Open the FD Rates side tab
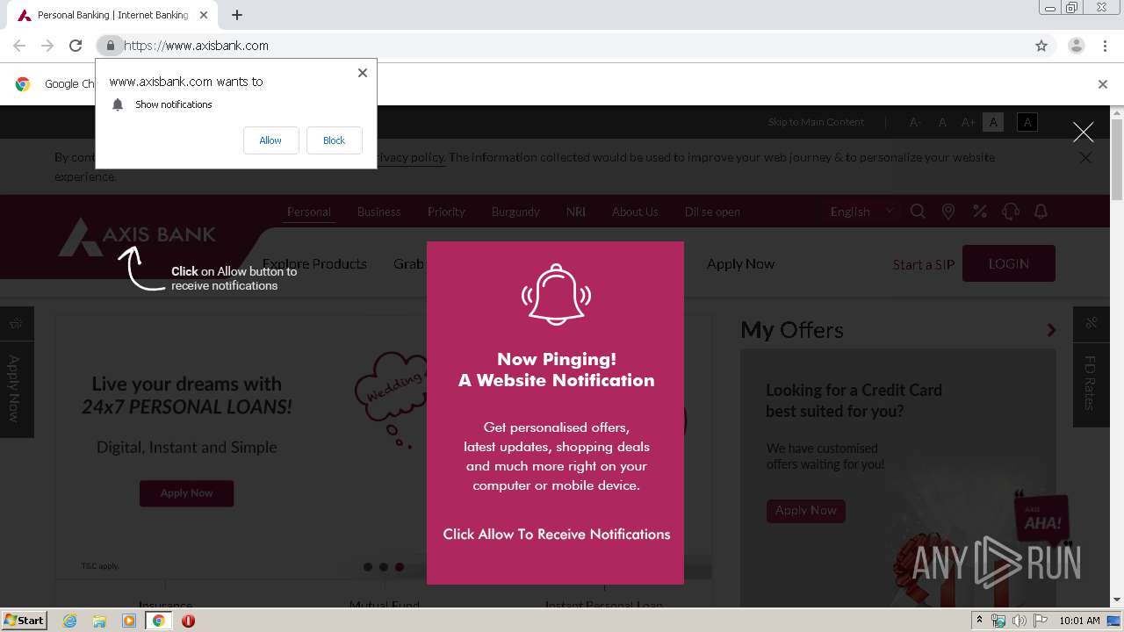Viewport: 1124px width, 632px height. (x=1091, y=367)
